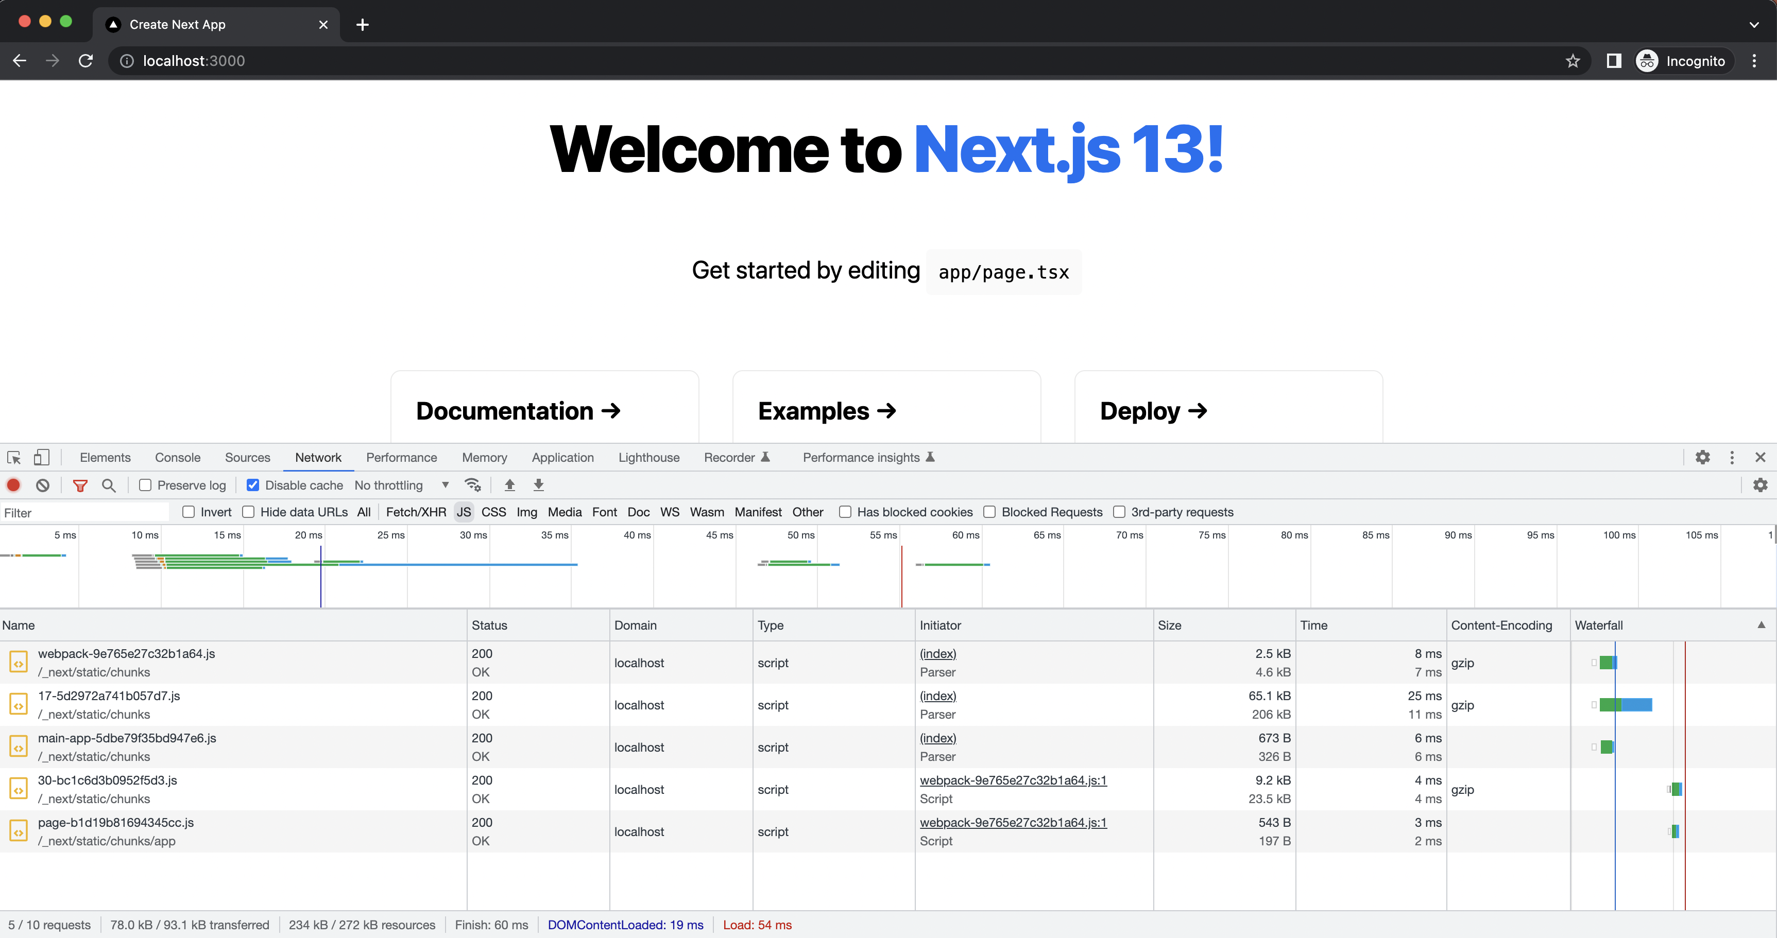Open the tab search chevron
The image size is (1777, 938).
tap(1754, 24)
